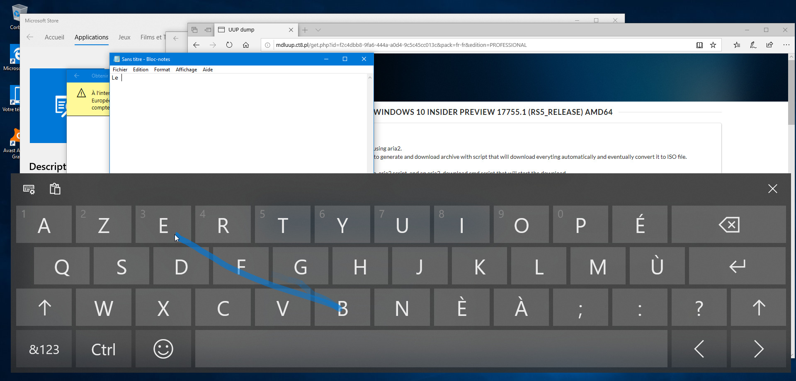Screen dimensions: 796x381
Task: Tap the Ù key
Action: pyautogui.click(x=657, y=266)
